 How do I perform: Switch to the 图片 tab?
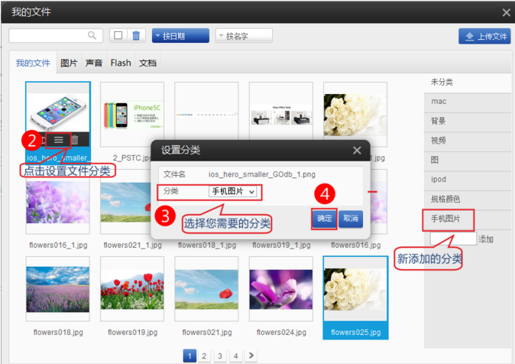pyautogui.click(x=69, y=63)
